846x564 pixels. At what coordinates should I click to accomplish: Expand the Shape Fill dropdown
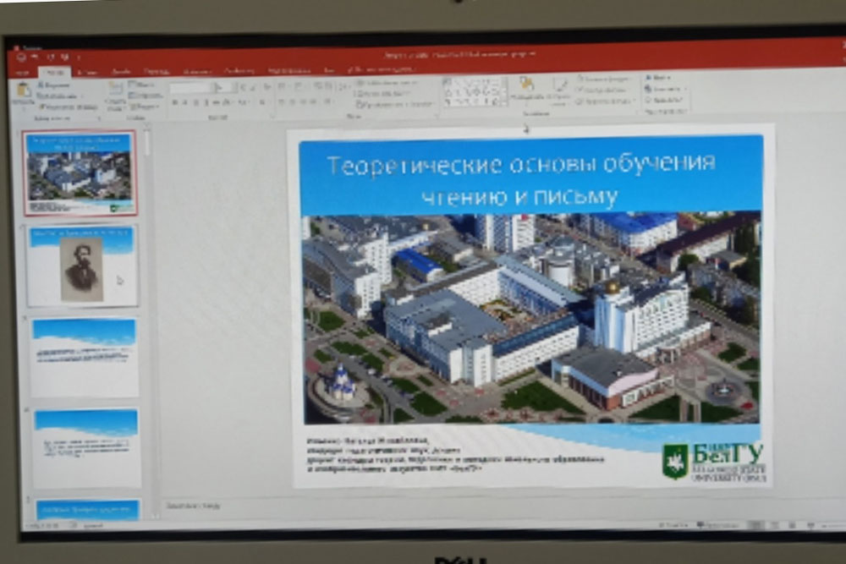coord(606,79)
